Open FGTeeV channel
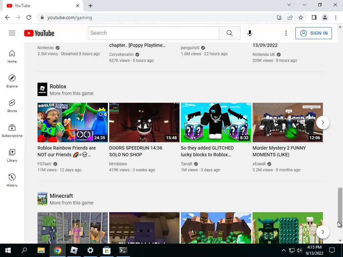Image resolution: width=343 pixels, height=257 pixels. [x=45, y=164]
